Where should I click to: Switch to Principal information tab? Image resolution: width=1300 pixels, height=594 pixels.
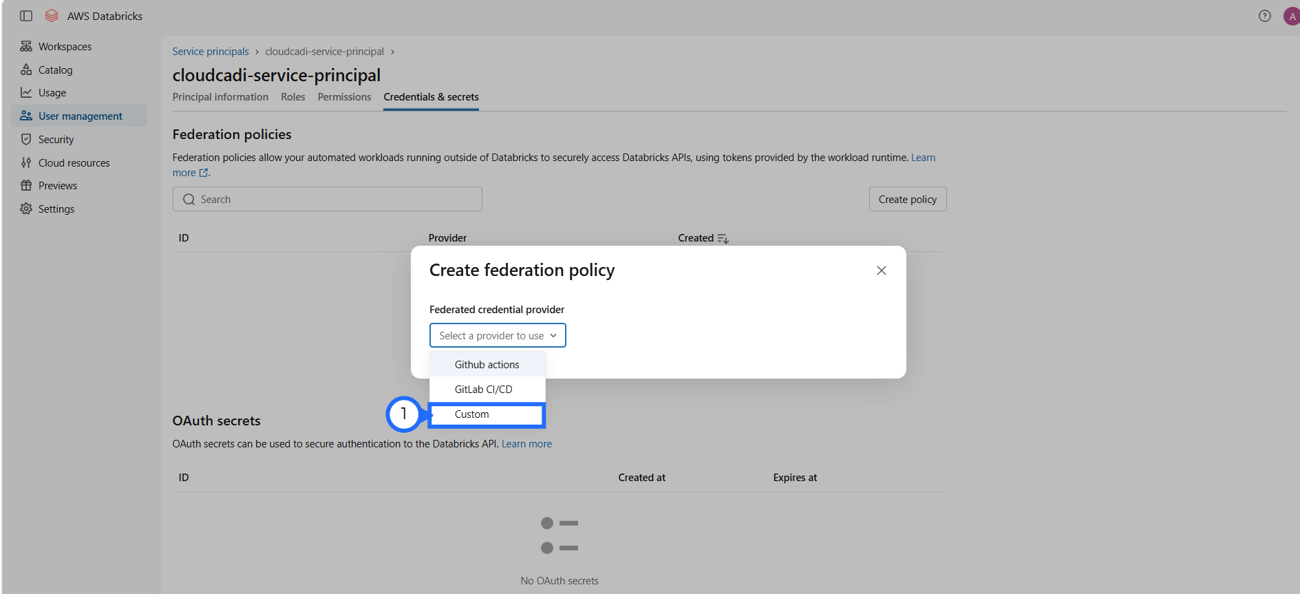220,97
